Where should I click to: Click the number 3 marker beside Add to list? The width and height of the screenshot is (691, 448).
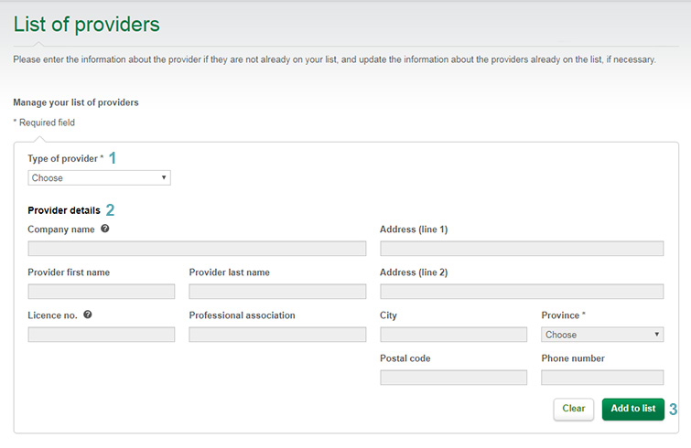pos(673,410)
